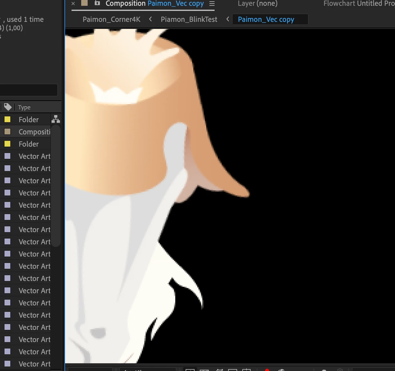Click the 'used 1 time' info text

25,19
